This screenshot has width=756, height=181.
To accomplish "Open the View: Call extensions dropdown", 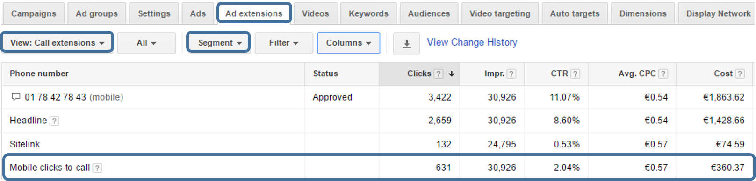I will point(57,43).
